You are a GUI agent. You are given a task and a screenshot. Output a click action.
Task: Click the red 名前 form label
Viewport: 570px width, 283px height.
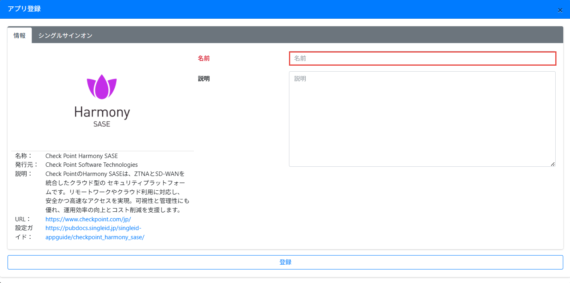pyautogui.click(x=204, y=59)
